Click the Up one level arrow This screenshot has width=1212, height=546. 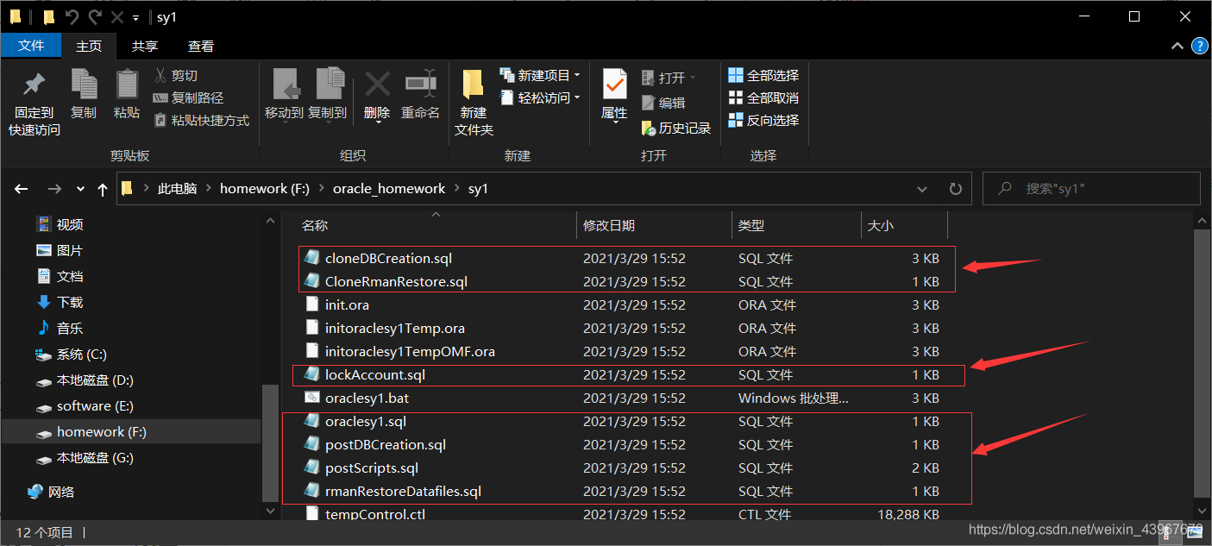(103, 189)
